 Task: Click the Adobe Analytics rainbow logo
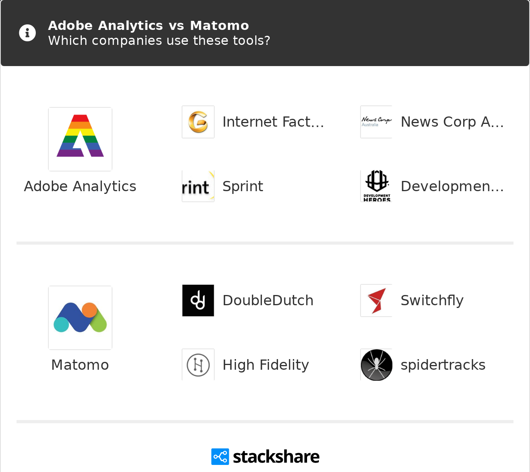click(80, 139)
